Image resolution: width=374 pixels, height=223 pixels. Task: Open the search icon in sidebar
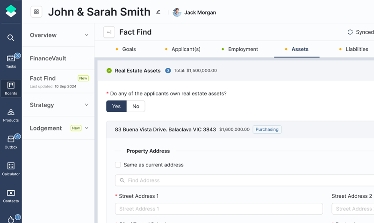11,38
